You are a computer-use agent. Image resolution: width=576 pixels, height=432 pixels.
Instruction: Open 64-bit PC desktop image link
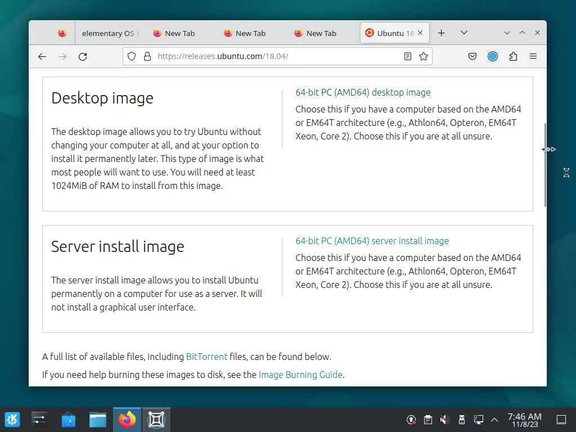tap(363, 92)
